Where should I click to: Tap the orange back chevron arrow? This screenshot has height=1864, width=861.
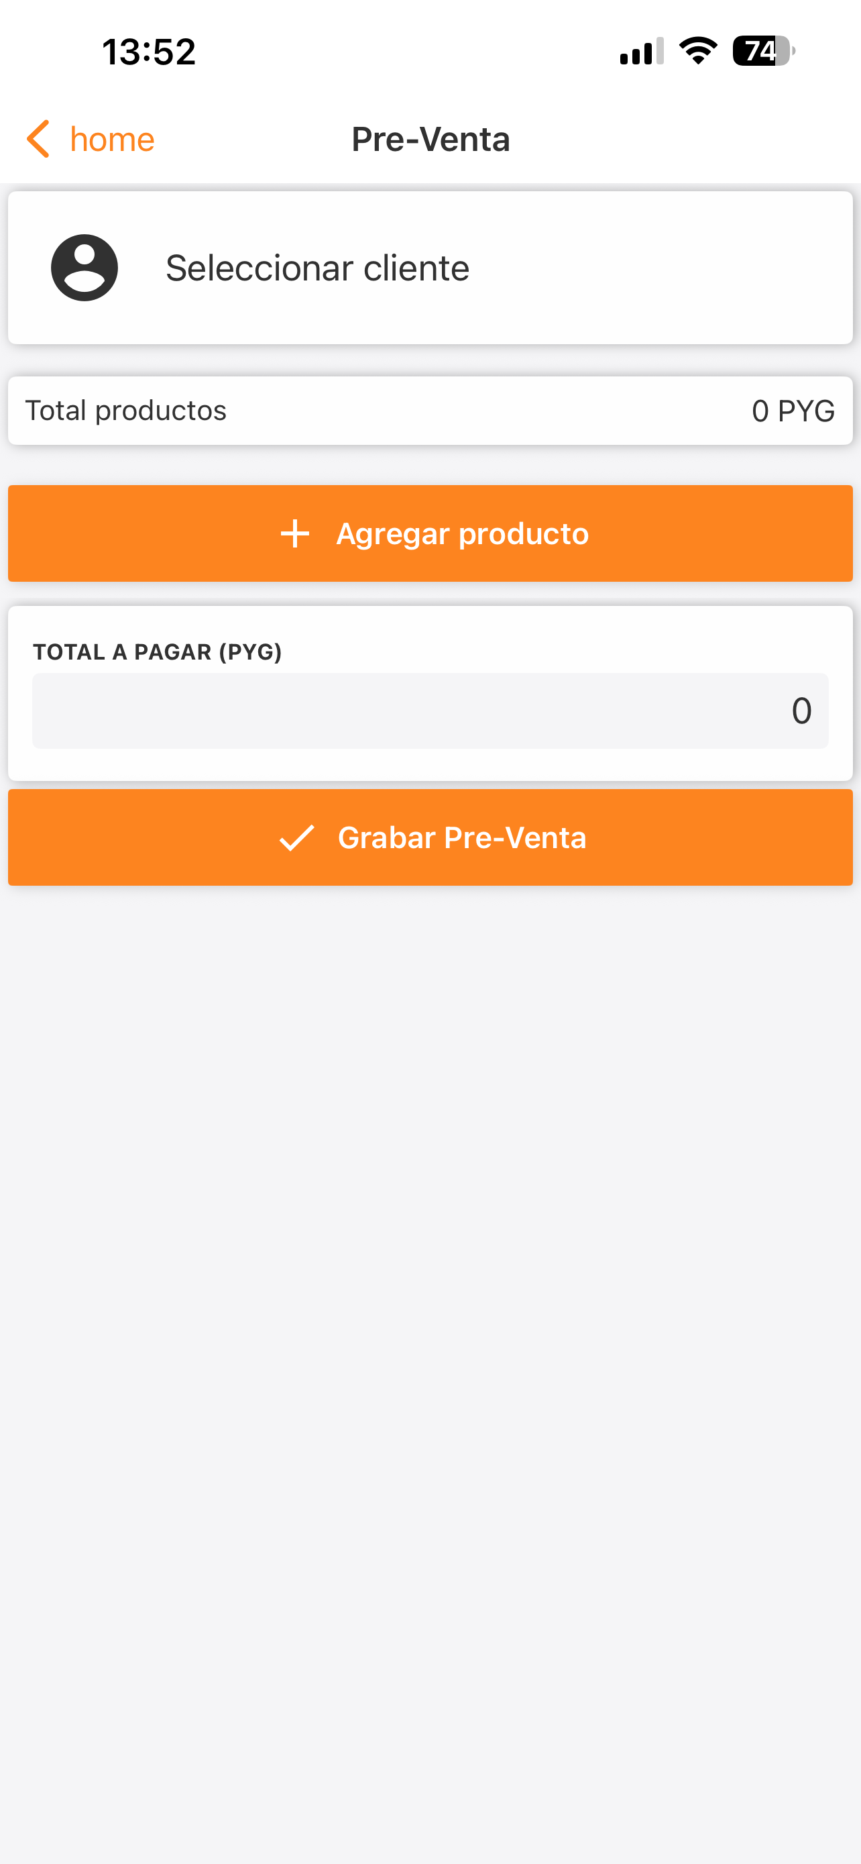pos(38,139)
